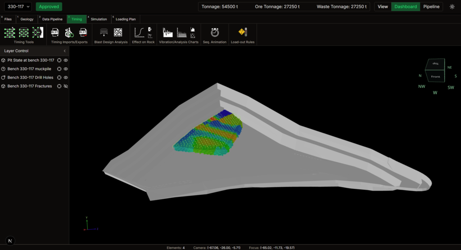Image resolution: width=461 pixels, height=250 pixels.
Task: Show the Bench 330-117 Fractures layer
Action: (66, 86)
